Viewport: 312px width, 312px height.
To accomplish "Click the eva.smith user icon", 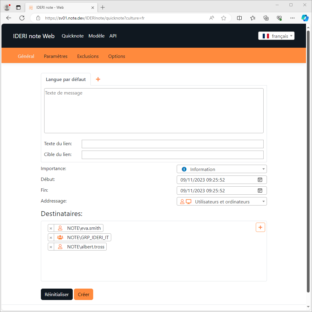I will click(60, 228).
